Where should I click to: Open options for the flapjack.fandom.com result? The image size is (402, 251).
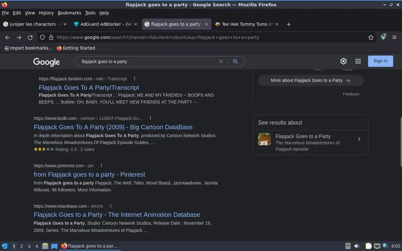(x=135, y=78)
